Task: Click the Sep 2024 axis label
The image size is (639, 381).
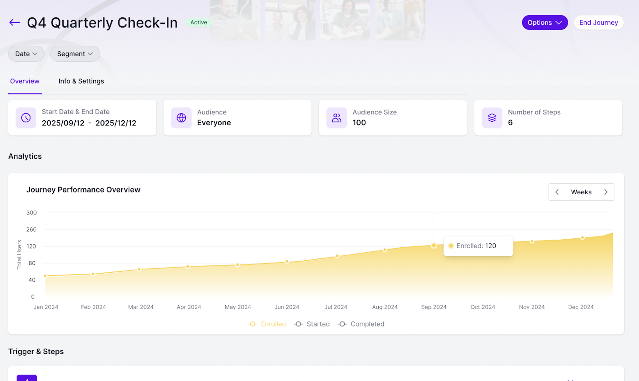Action: (x=434, y=307)
